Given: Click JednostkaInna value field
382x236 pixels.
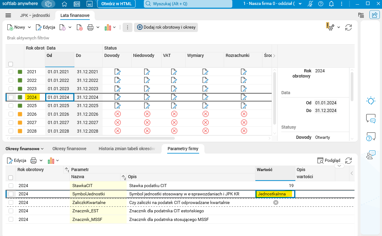Looking at the screenshot, I should [275, 194].
